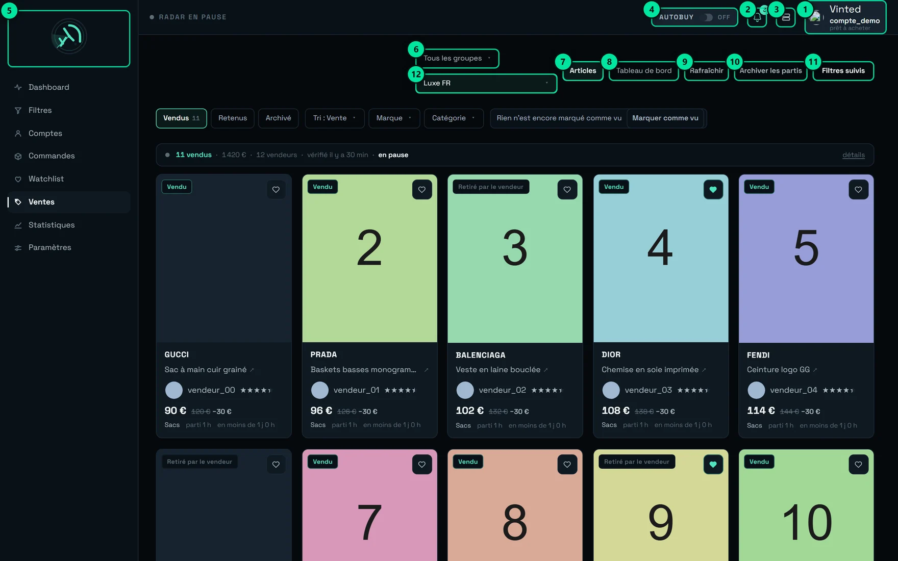Open the thumbnail numbered 5
The image size is (898, 561).
[x=806, y=259]
